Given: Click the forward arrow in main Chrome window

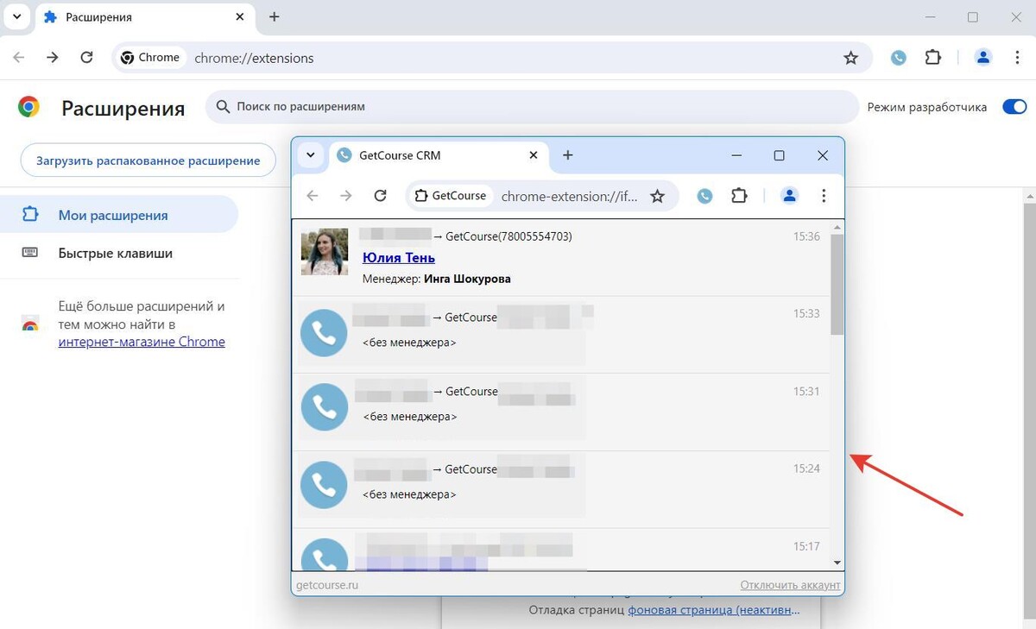Looking at the screenshot, I should [x=53, y=58].
